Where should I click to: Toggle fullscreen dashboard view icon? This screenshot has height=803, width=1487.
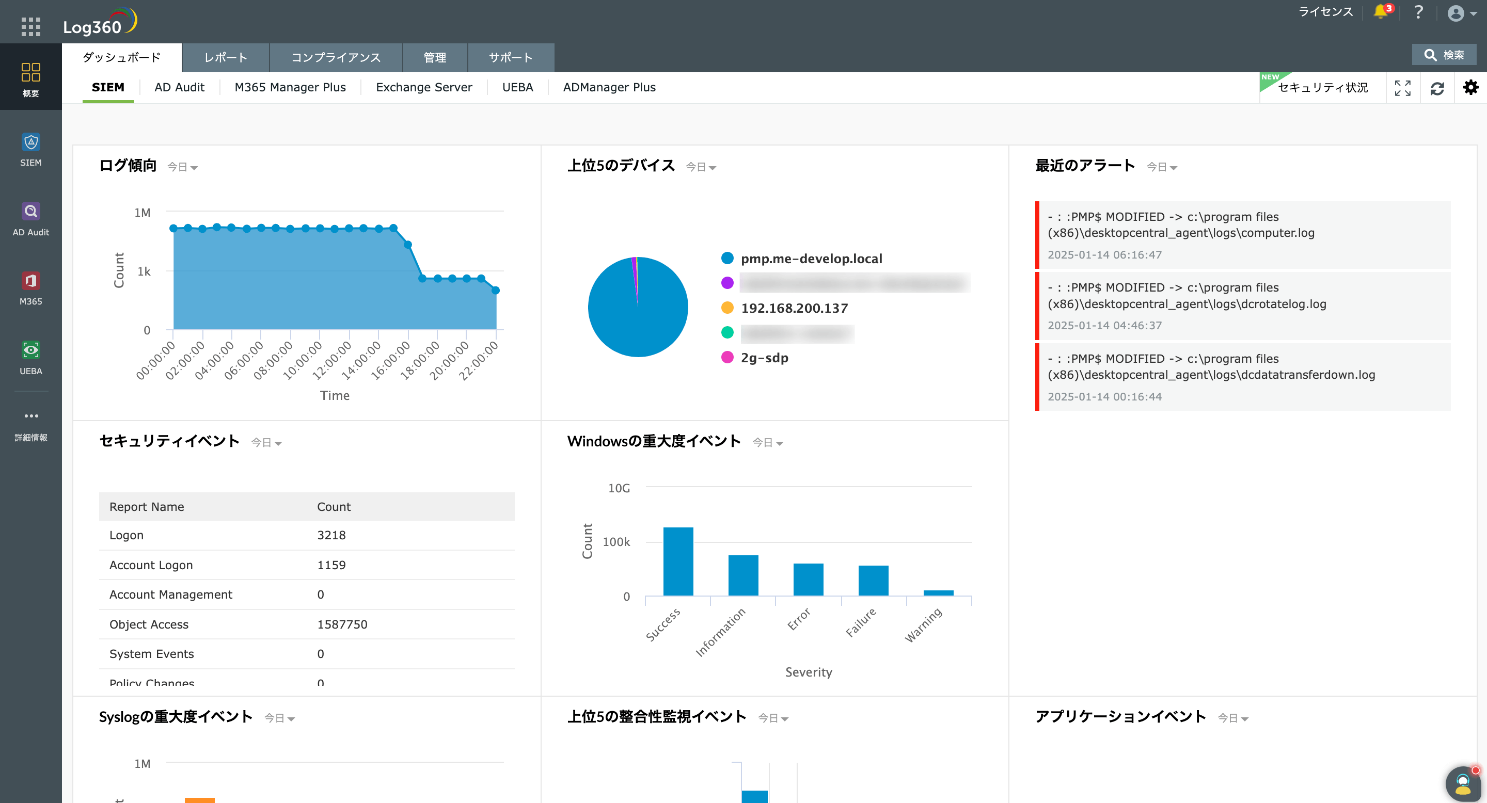(x=1402, y=88)
